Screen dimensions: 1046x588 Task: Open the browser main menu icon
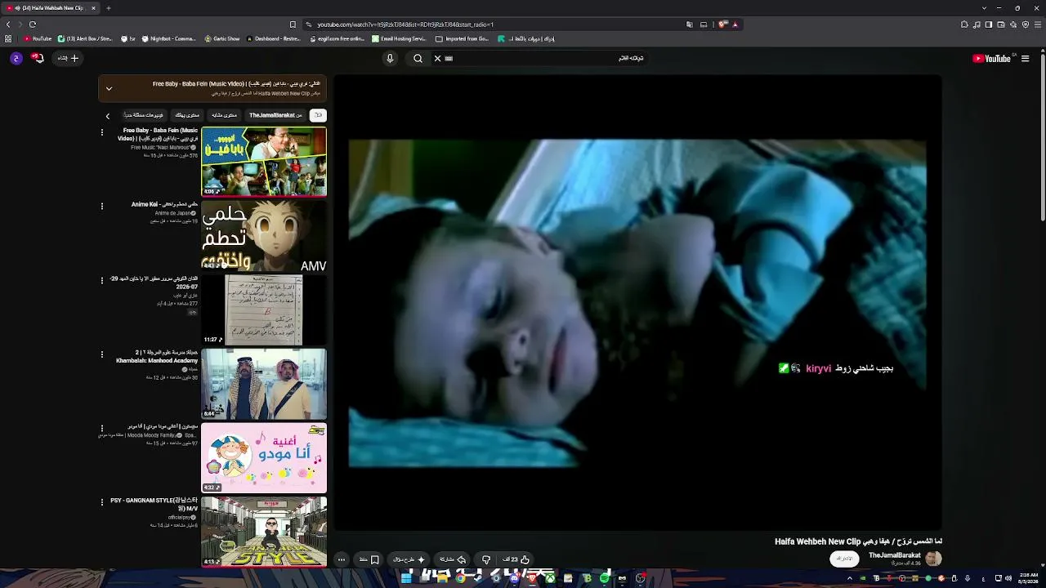coord(1037,24)
